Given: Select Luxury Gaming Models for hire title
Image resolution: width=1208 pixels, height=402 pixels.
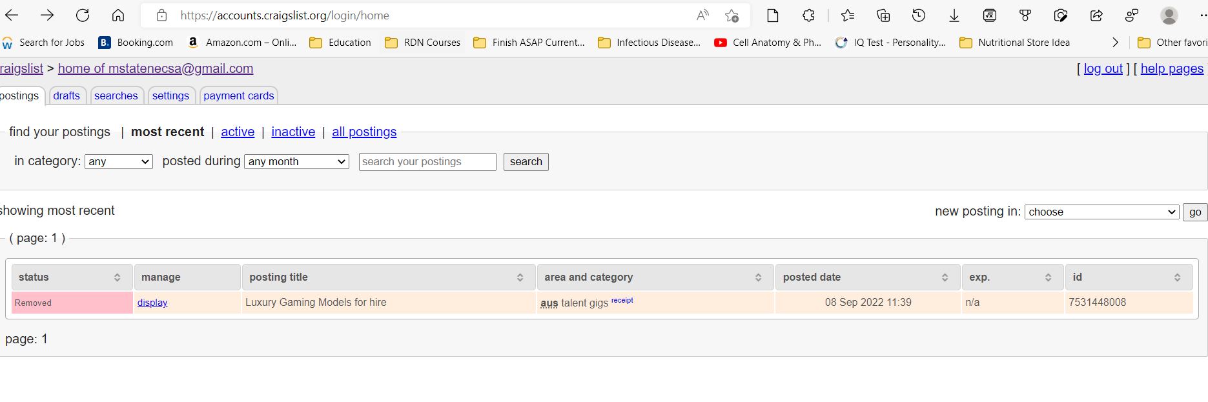Looking at the screenshot, I should point(316,302).
